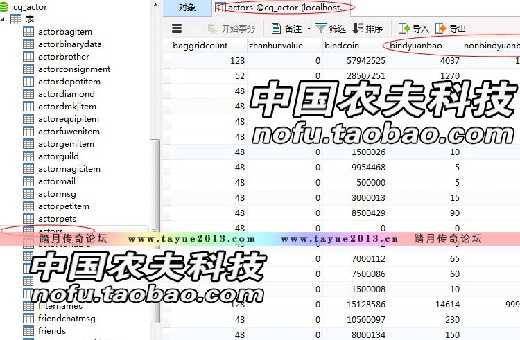Viewport: 520px width, 340px height.
Task: Select table actorequipitem
Action: pyautogui.click(x=69, y=119)
